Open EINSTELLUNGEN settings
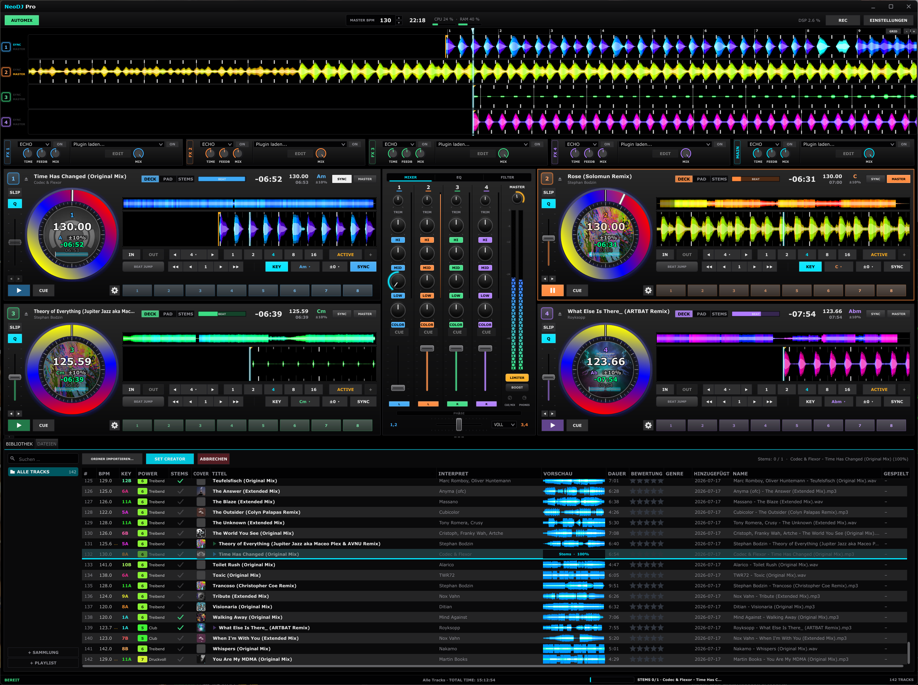 pos(888,20)
